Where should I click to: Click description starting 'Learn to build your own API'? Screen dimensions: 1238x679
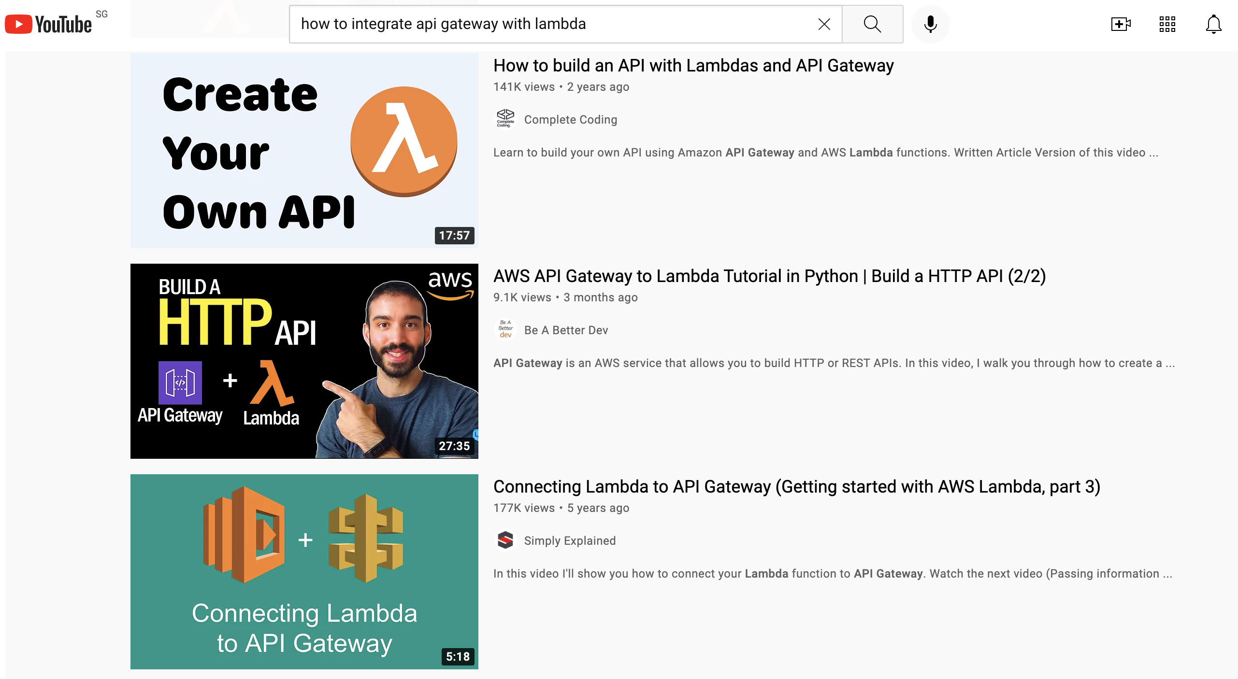(x=826, y=153)
